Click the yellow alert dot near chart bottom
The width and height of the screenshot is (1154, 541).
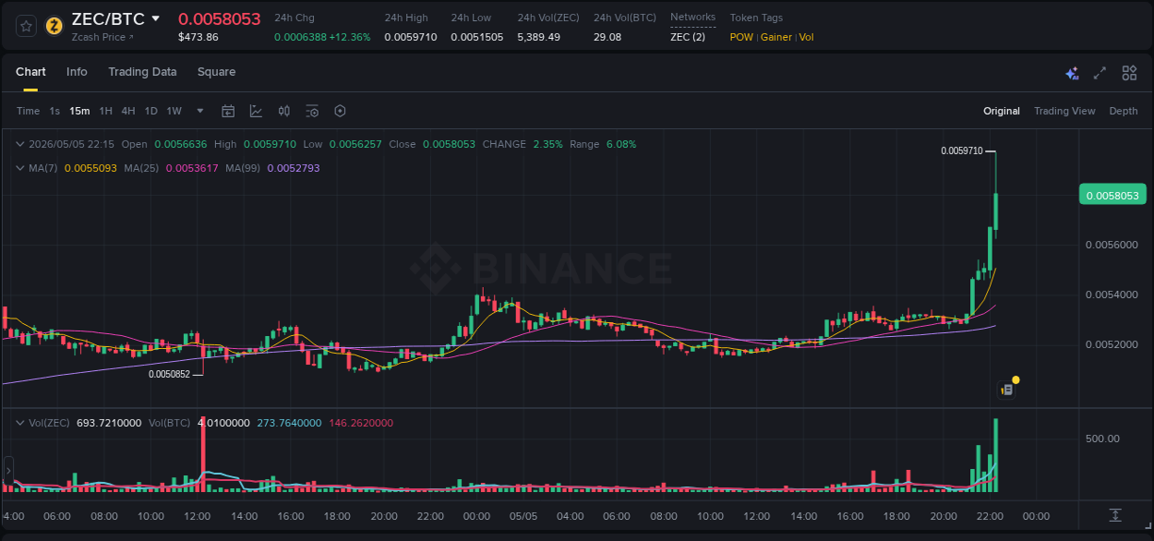[x=1016, y=379]
